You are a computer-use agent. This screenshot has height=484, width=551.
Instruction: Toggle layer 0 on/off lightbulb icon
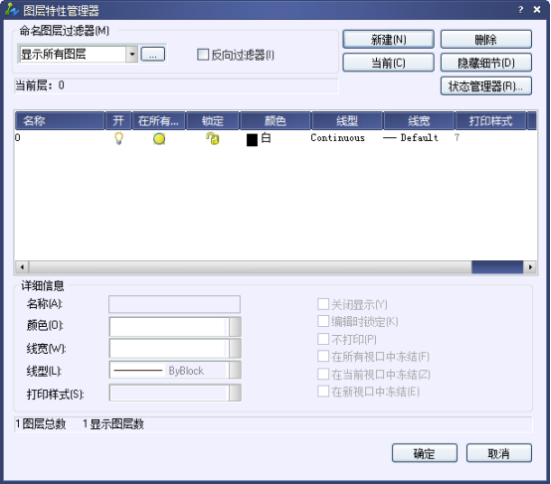tap(118, 138)
